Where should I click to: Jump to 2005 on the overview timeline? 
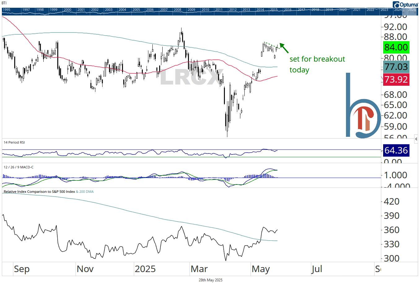(136, 10)
